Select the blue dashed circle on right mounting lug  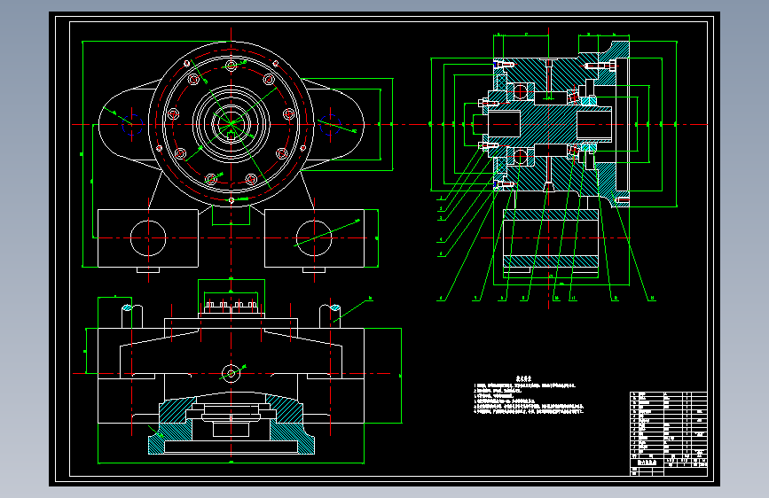point(330,124)
